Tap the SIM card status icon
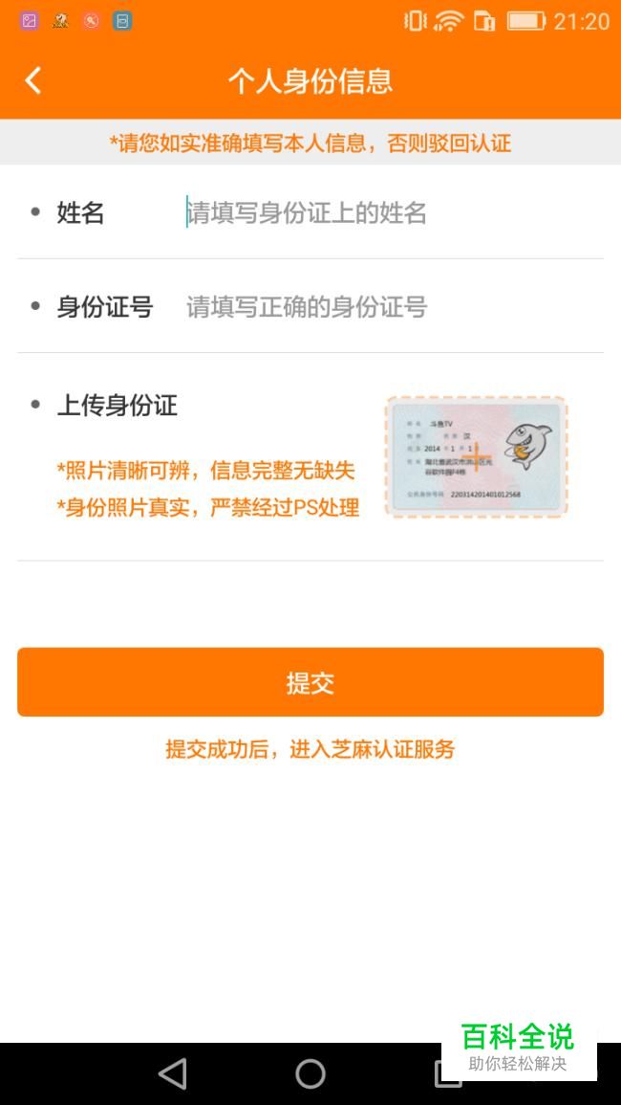 point(484,22)
